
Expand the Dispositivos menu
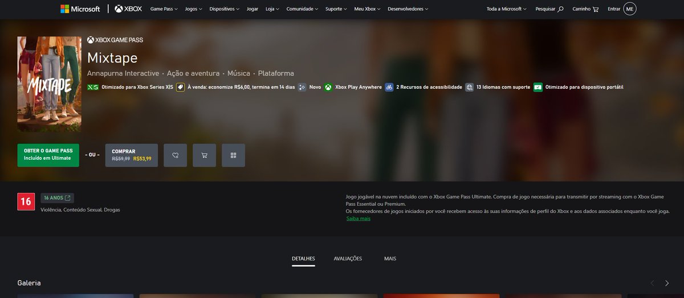[x=225, y=9]
